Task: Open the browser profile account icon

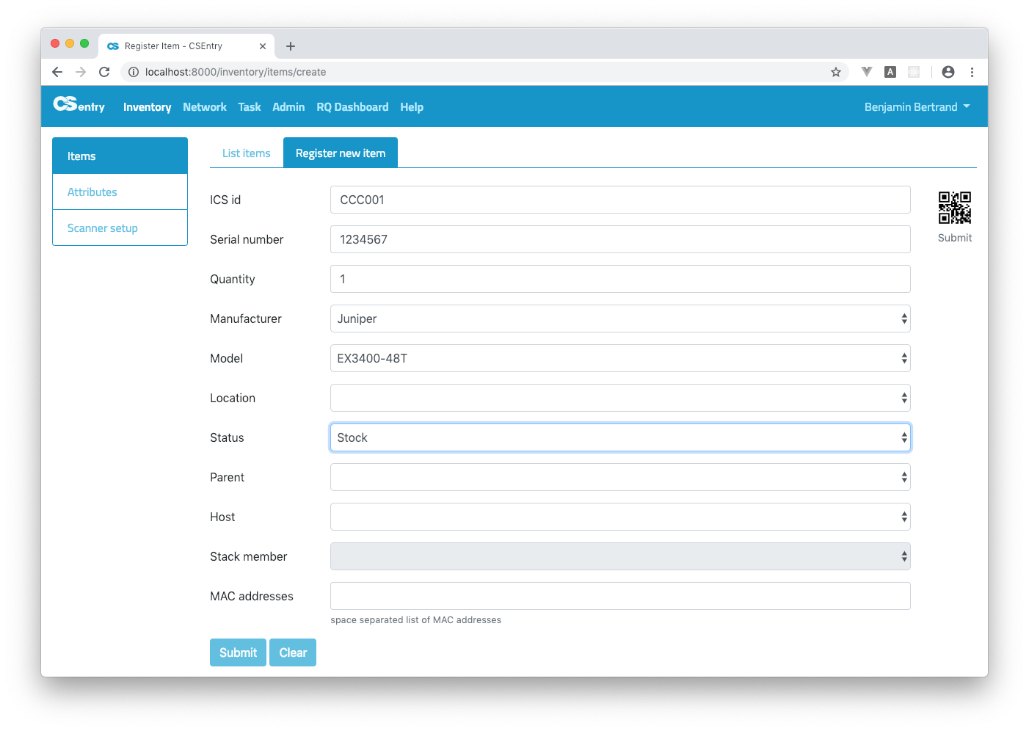Action: coord(948,72)
